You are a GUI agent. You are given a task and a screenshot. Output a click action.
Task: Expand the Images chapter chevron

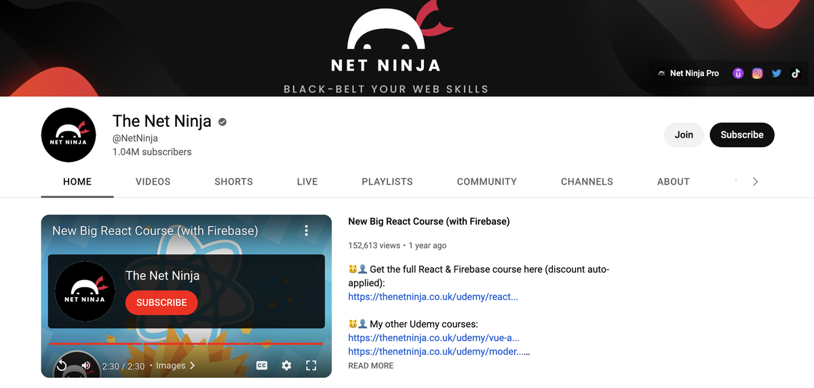pyautogui.click(x=192, y=366)
